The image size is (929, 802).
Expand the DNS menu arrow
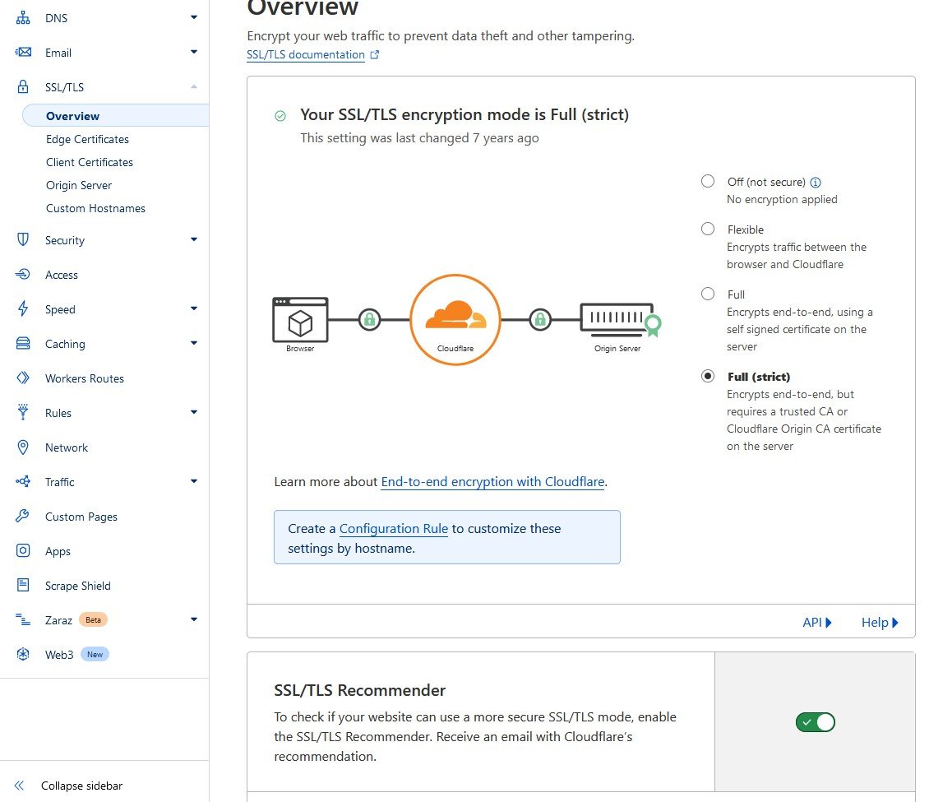(194, 17)
